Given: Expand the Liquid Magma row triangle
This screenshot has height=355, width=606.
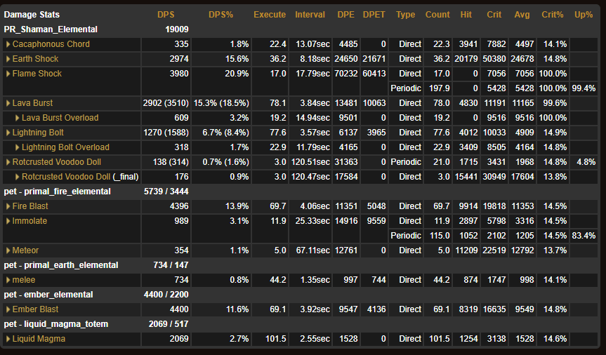Looking at the screenshot, I should 8,339.
